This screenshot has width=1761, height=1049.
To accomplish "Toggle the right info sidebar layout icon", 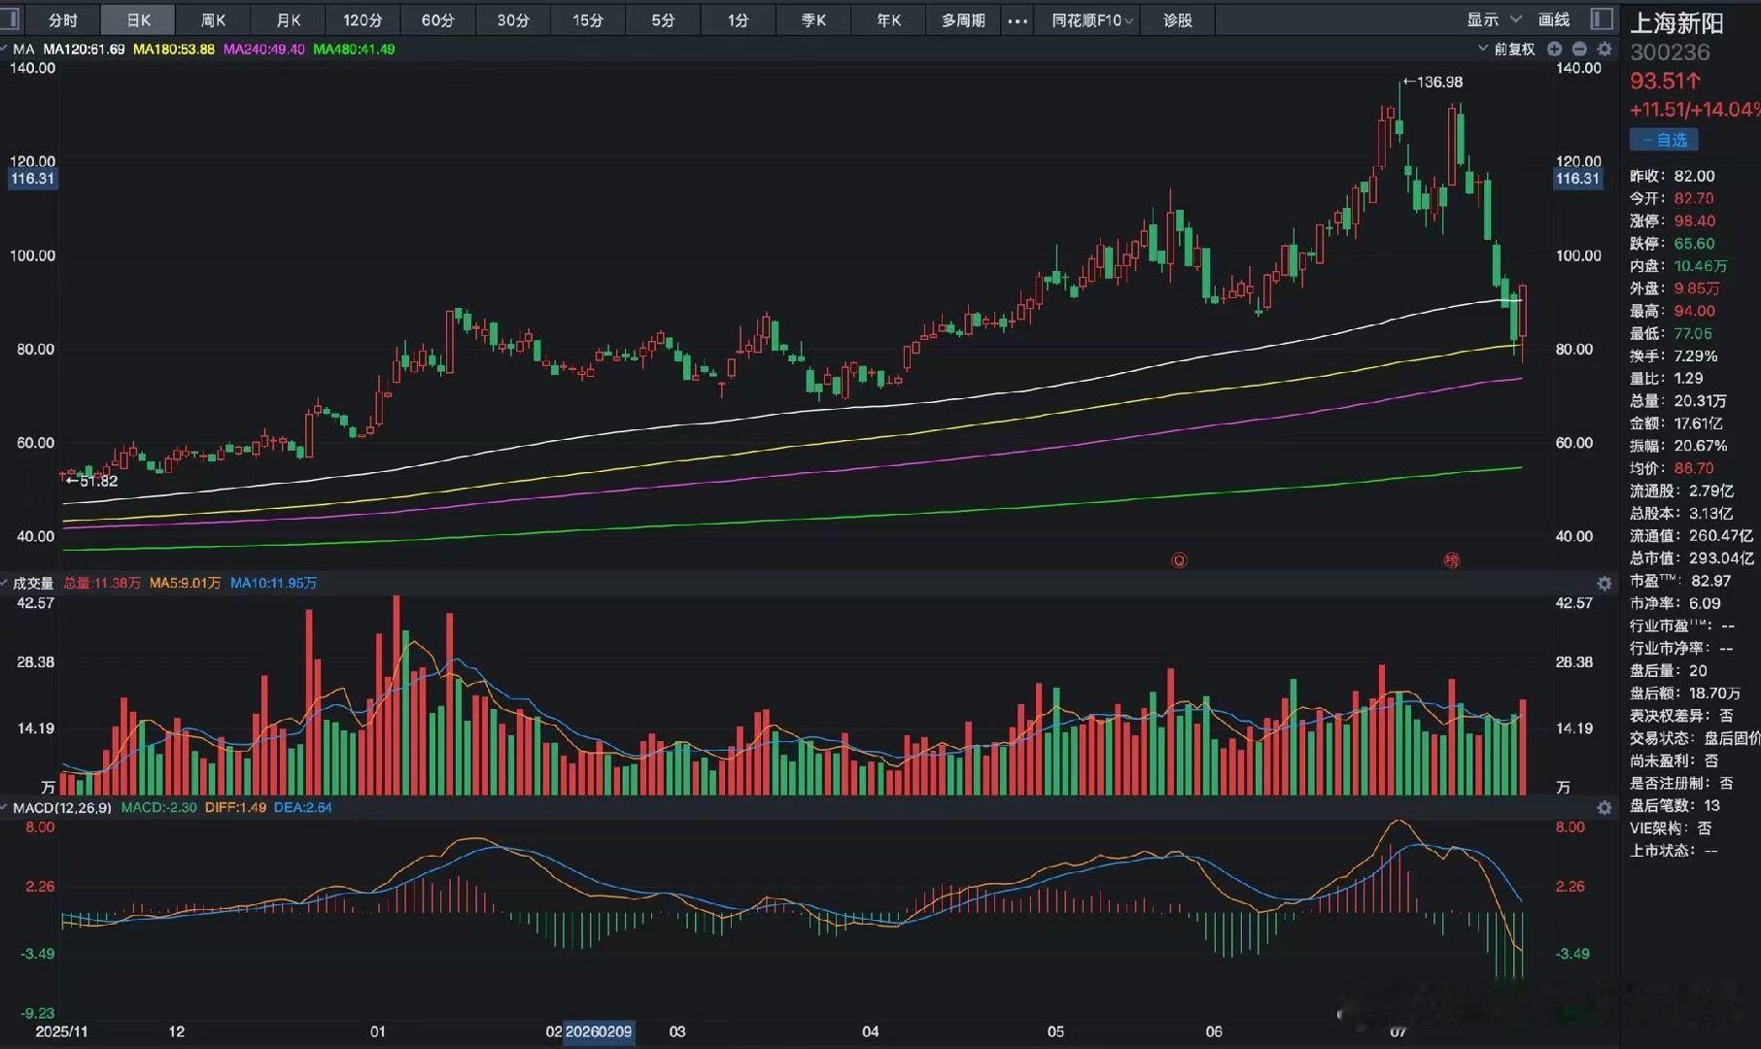I will (x=1602, y=19).
